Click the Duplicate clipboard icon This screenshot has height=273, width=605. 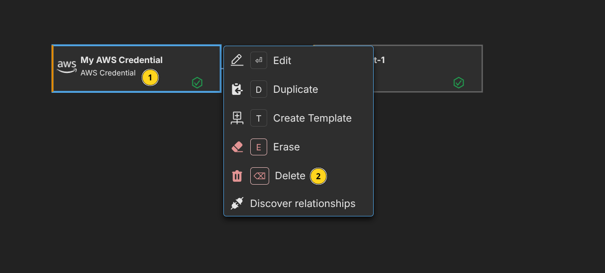[x=237, y=89]
